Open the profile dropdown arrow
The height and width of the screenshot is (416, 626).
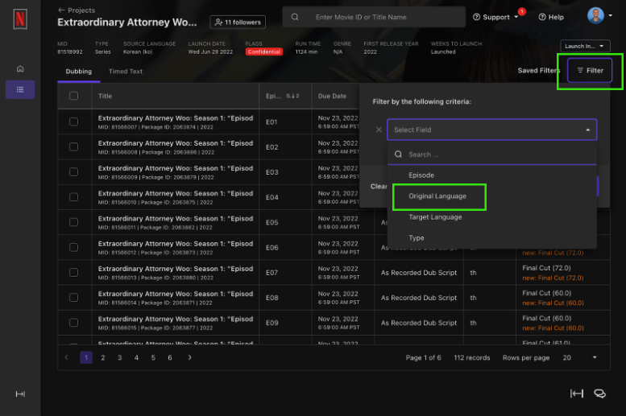point(610,15)
